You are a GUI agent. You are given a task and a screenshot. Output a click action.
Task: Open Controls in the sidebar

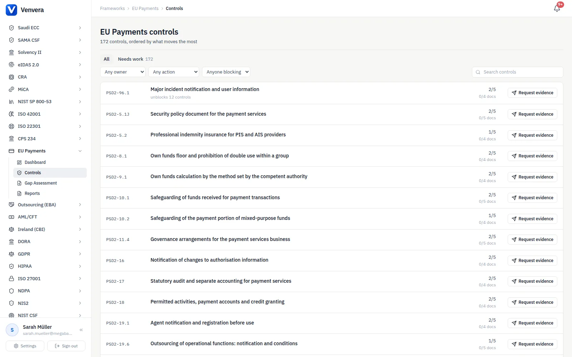pyautogui.click(x=50, y=173)
